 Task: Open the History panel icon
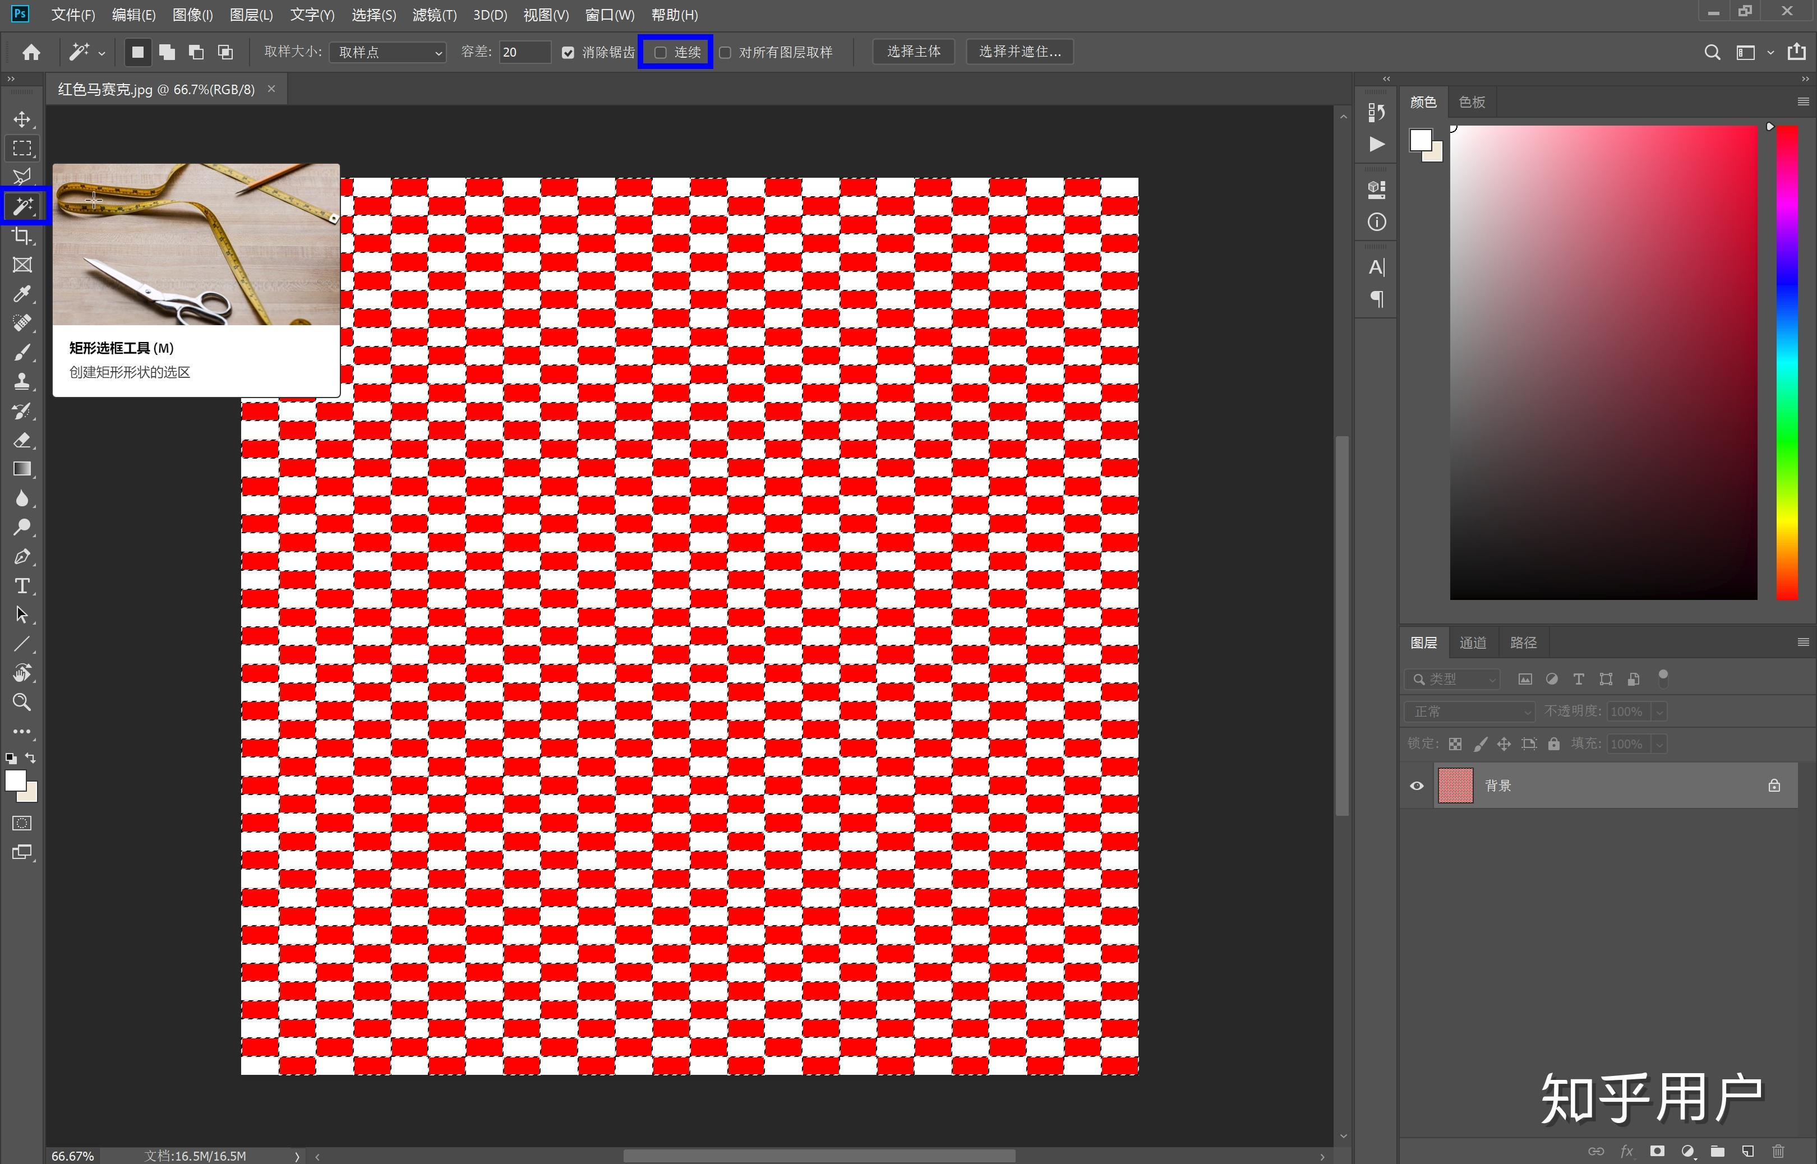[1376, 113]
